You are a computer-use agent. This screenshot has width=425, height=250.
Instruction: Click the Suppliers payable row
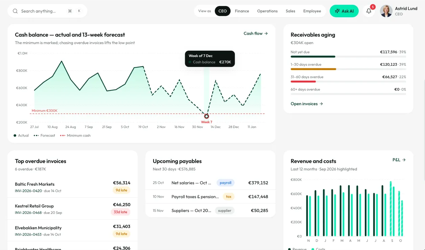click(x=210, y=210)
